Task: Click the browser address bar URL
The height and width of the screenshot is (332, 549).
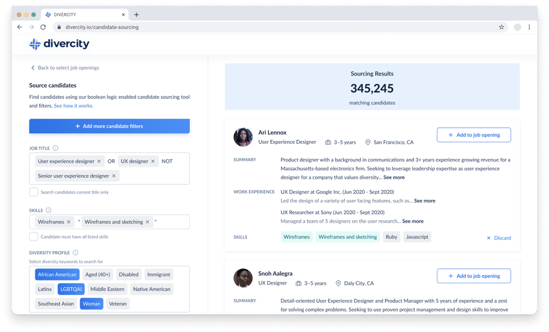Action: [102, 27]
